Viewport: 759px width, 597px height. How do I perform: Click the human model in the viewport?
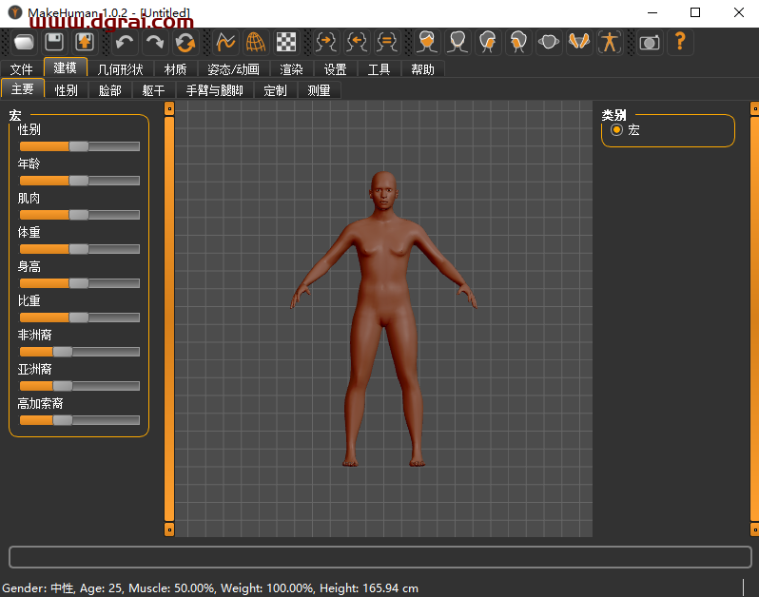383,318
